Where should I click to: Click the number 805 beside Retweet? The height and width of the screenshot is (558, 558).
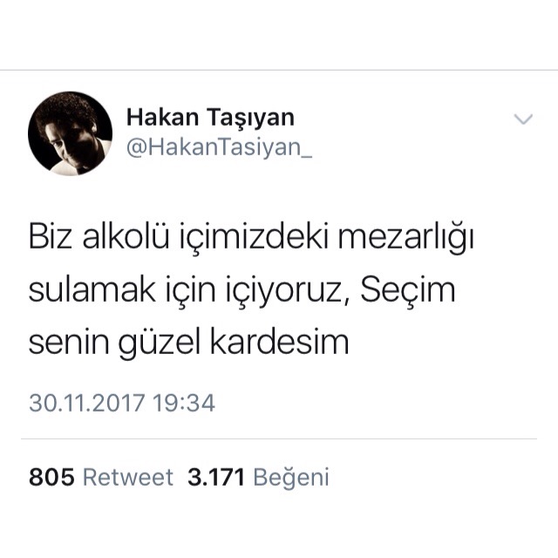point(52,477)
